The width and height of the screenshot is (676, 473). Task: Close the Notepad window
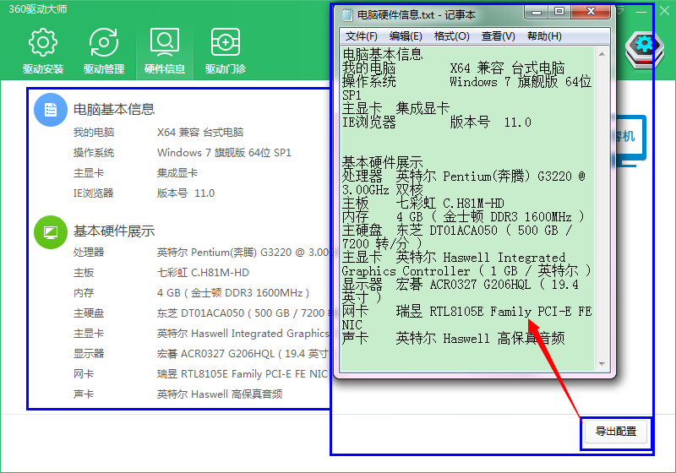point(591,12)
